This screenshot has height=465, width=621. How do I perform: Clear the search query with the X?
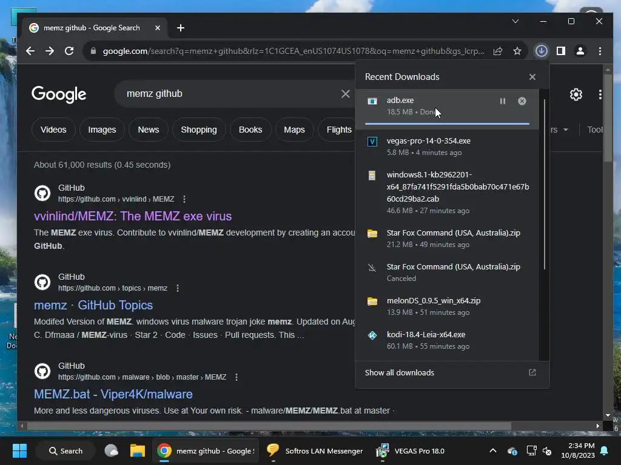(345, 94)
